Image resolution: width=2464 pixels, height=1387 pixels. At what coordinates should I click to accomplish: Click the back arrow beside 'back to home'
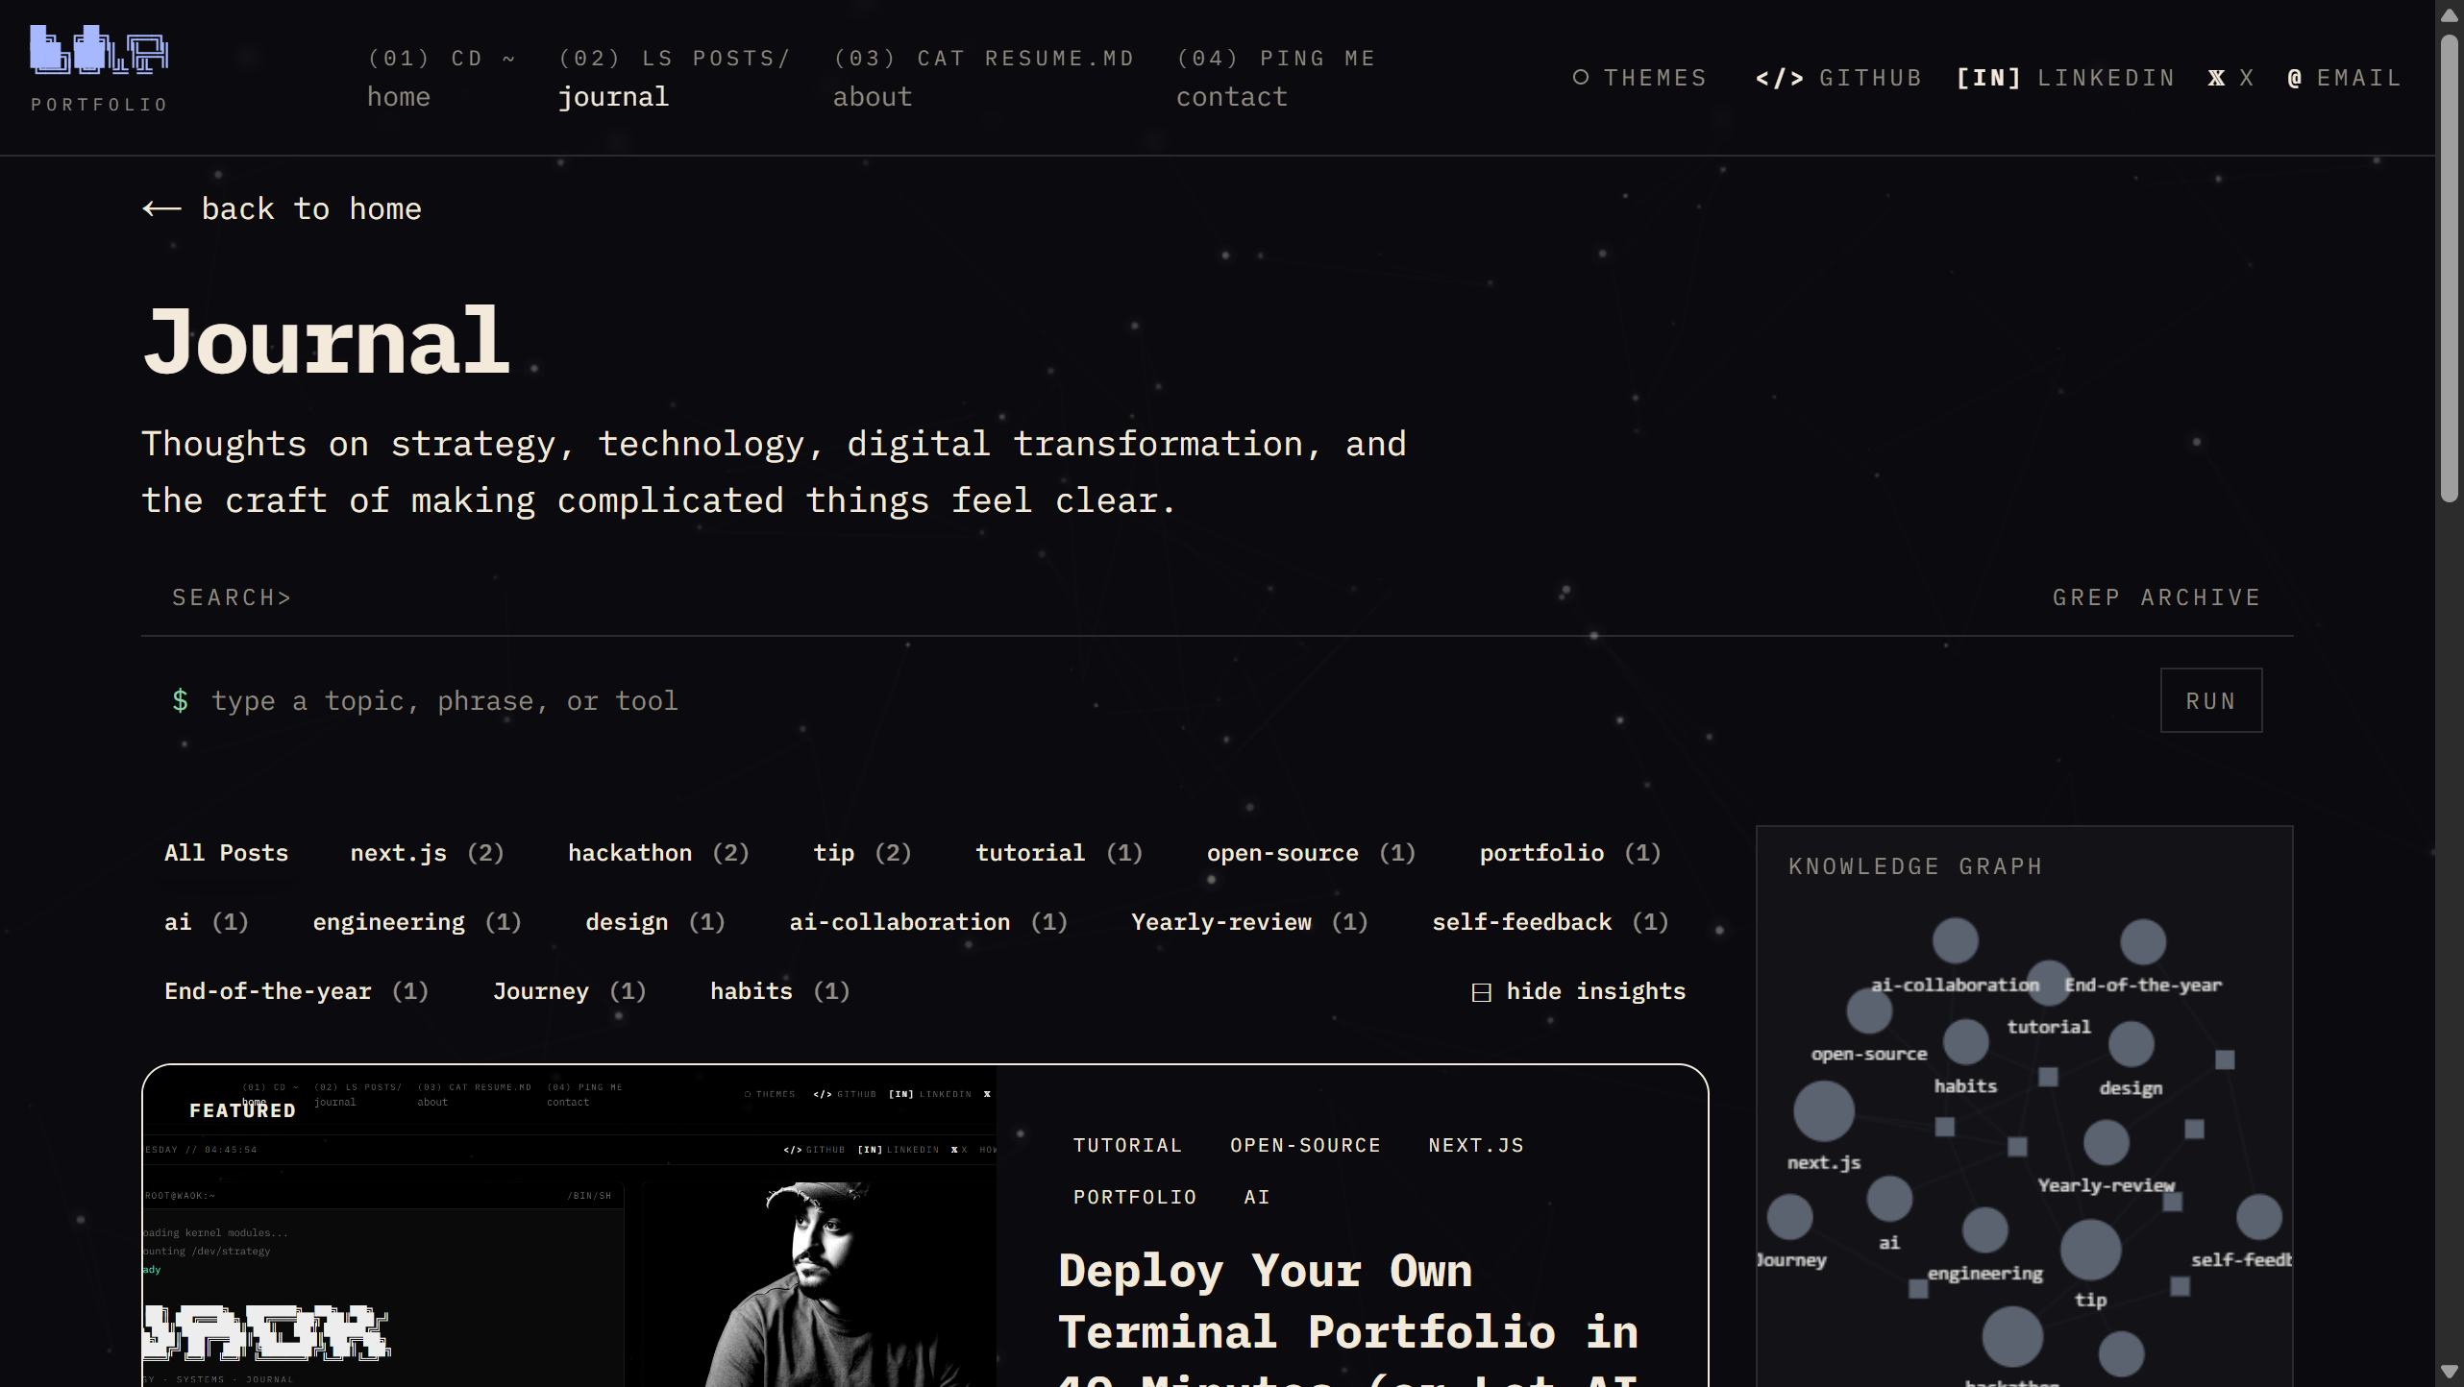(161, 208)
